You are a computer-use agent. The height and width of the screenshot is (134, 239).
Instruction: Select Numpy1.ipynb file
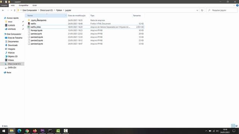click(x=37, y=31)
